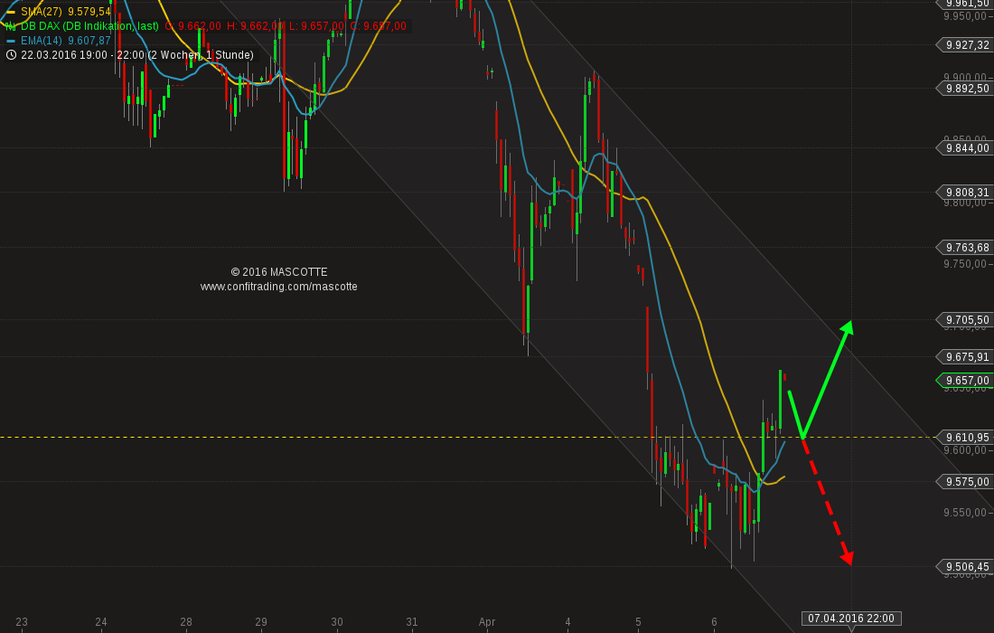Click the blue EMA(14) legend marker
The image size is (994, 633).
coord(10,41)
